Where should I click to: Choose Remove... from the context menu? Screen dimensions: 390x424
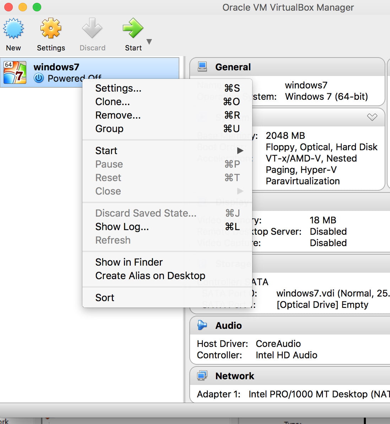coord(118,115)
